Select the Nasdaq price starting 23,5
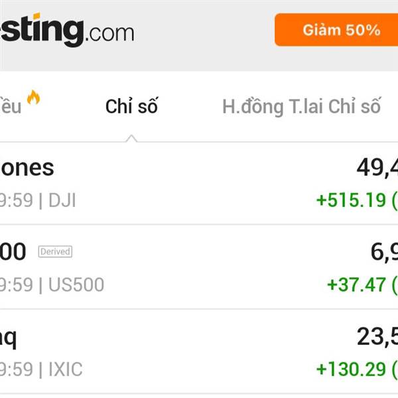The image size is (398, 398). tap(377, 337)
